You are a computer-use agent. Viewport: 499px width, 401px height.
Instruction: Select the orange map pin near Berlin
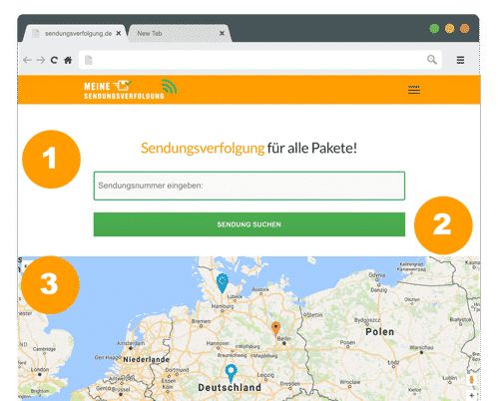click(x=275, y=329)
